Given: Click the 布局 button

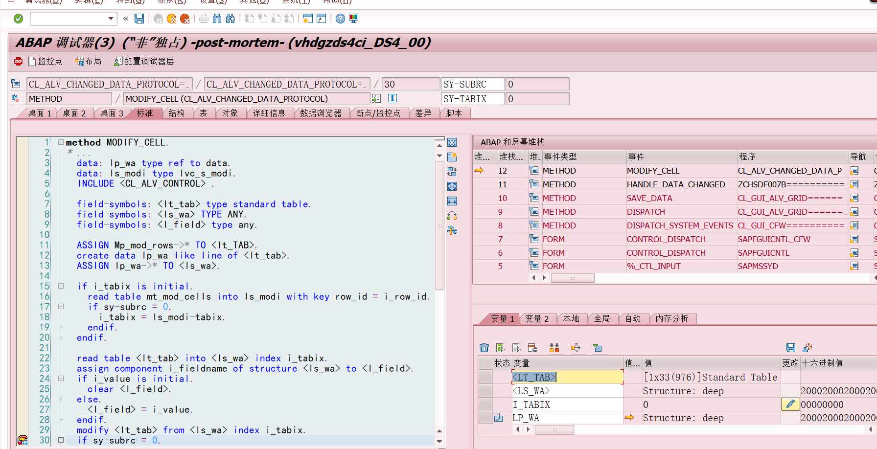Looking at the screenshot, I should coord(88,61).
